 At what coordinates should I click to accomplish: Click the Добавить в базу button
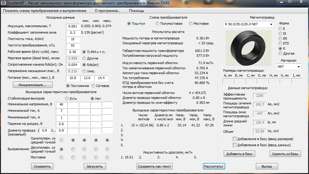click(x=239, y=154)
